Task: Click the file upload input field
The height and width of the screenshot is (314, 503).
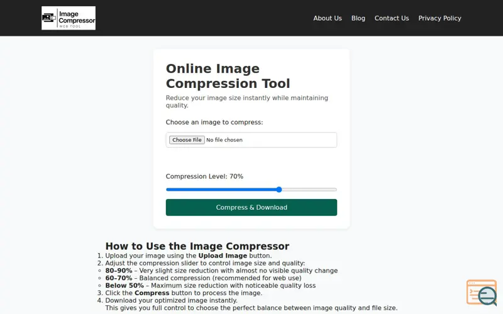Action: [x=251, y=140]
